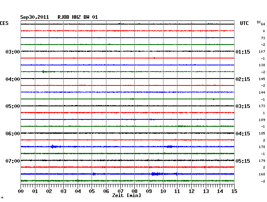Click the DC value 73
The width and height of the screenshot is (267, 202).
[x=263, y=38]
